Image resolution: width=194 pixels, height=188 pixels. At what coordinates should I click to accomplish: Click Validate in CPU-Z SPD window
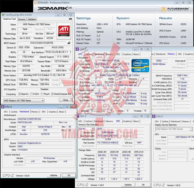point(128,185)
